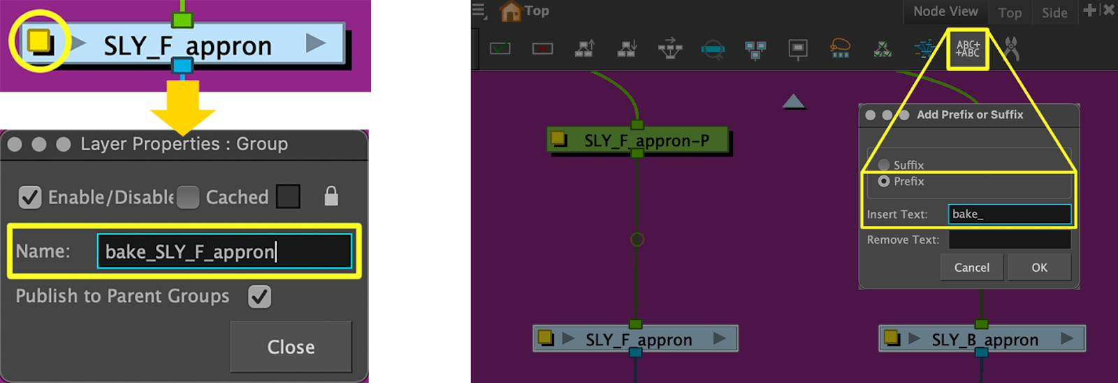The width and height of the screenshot is (1118, 383).
Task: Click the lock icon in Layer Properties
Action: click(331, 196)
